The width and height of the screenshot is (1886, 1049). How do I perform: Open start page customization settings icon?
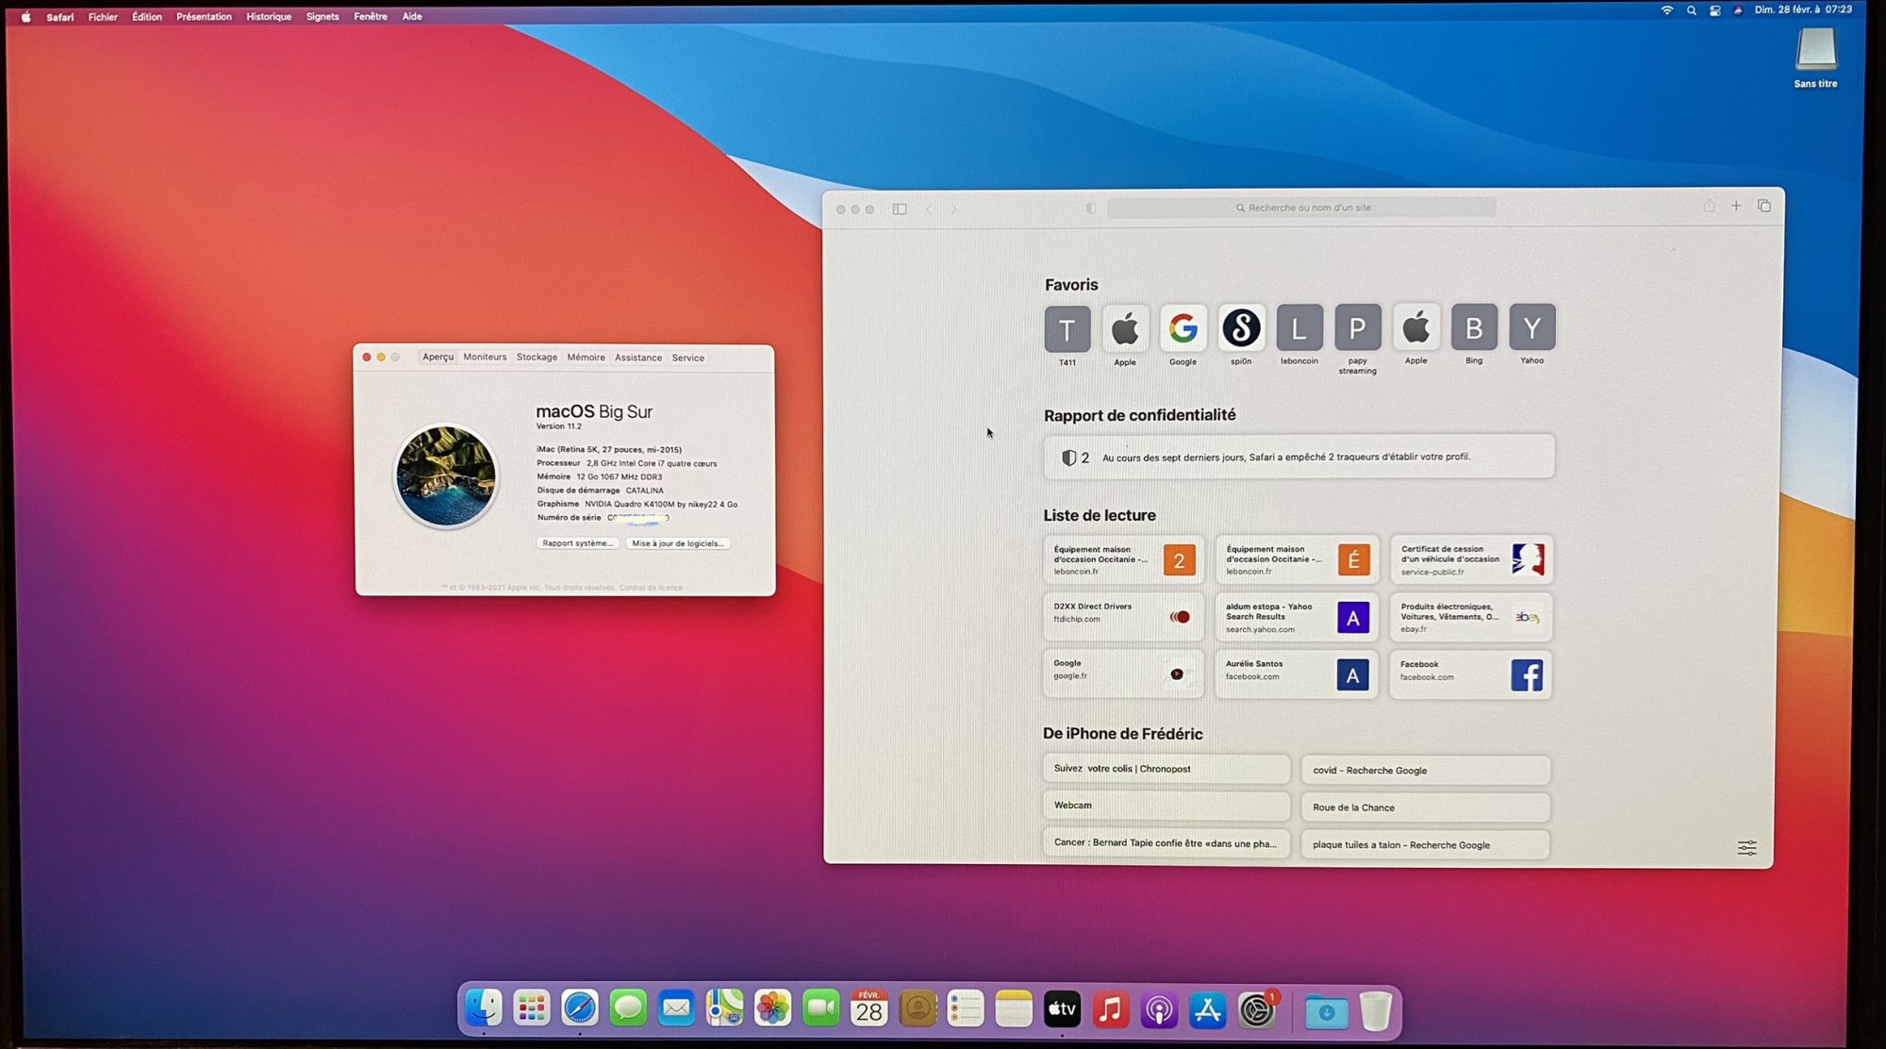click(x=1746, y=848)
